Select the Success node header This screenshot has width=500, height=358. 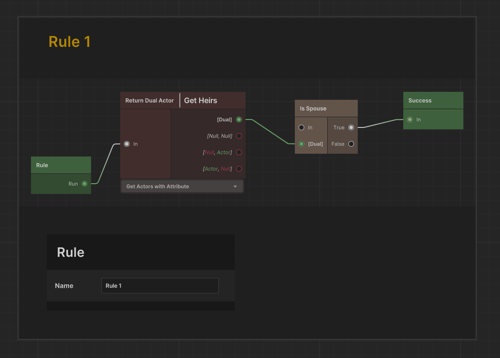point(433,101)
